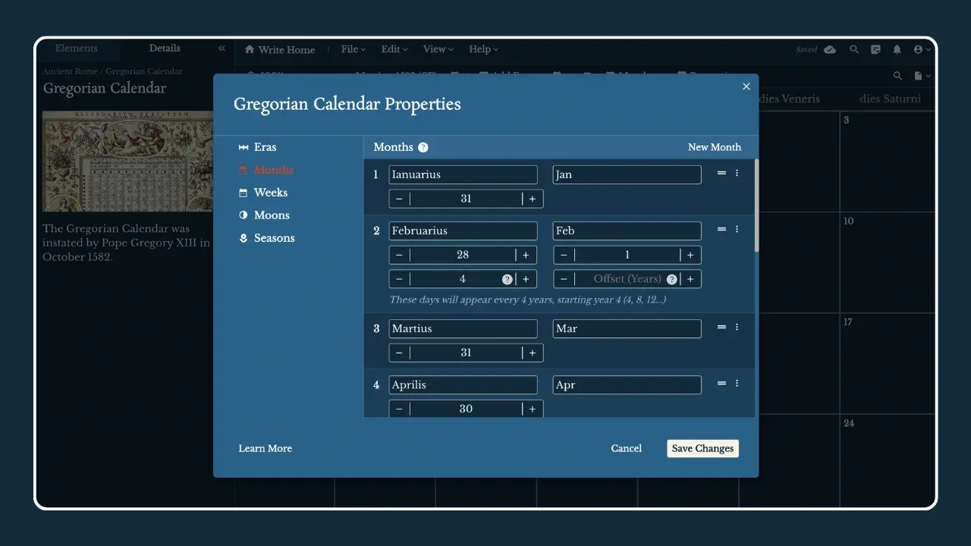Image resolution: width=971 pixels, height=546 pixels.
Task: Grab the Februarius row reorder handle
Action: (x=721, y=229)
